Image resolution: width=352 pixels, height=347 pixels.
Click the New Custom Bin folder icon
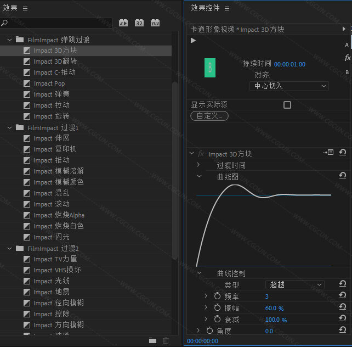coord(153,340)
